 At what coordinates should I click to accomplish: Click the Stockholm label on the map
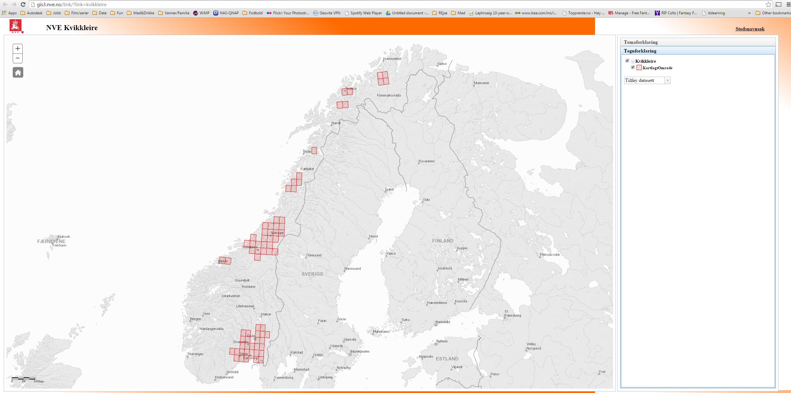pos(360,351)
